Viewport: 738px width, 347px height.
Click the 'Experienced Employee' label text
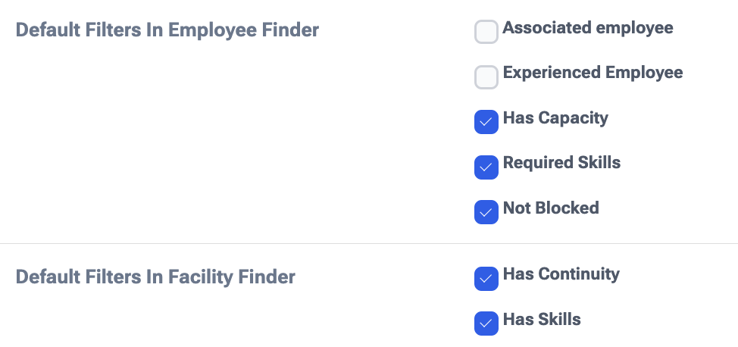(593, 73)
